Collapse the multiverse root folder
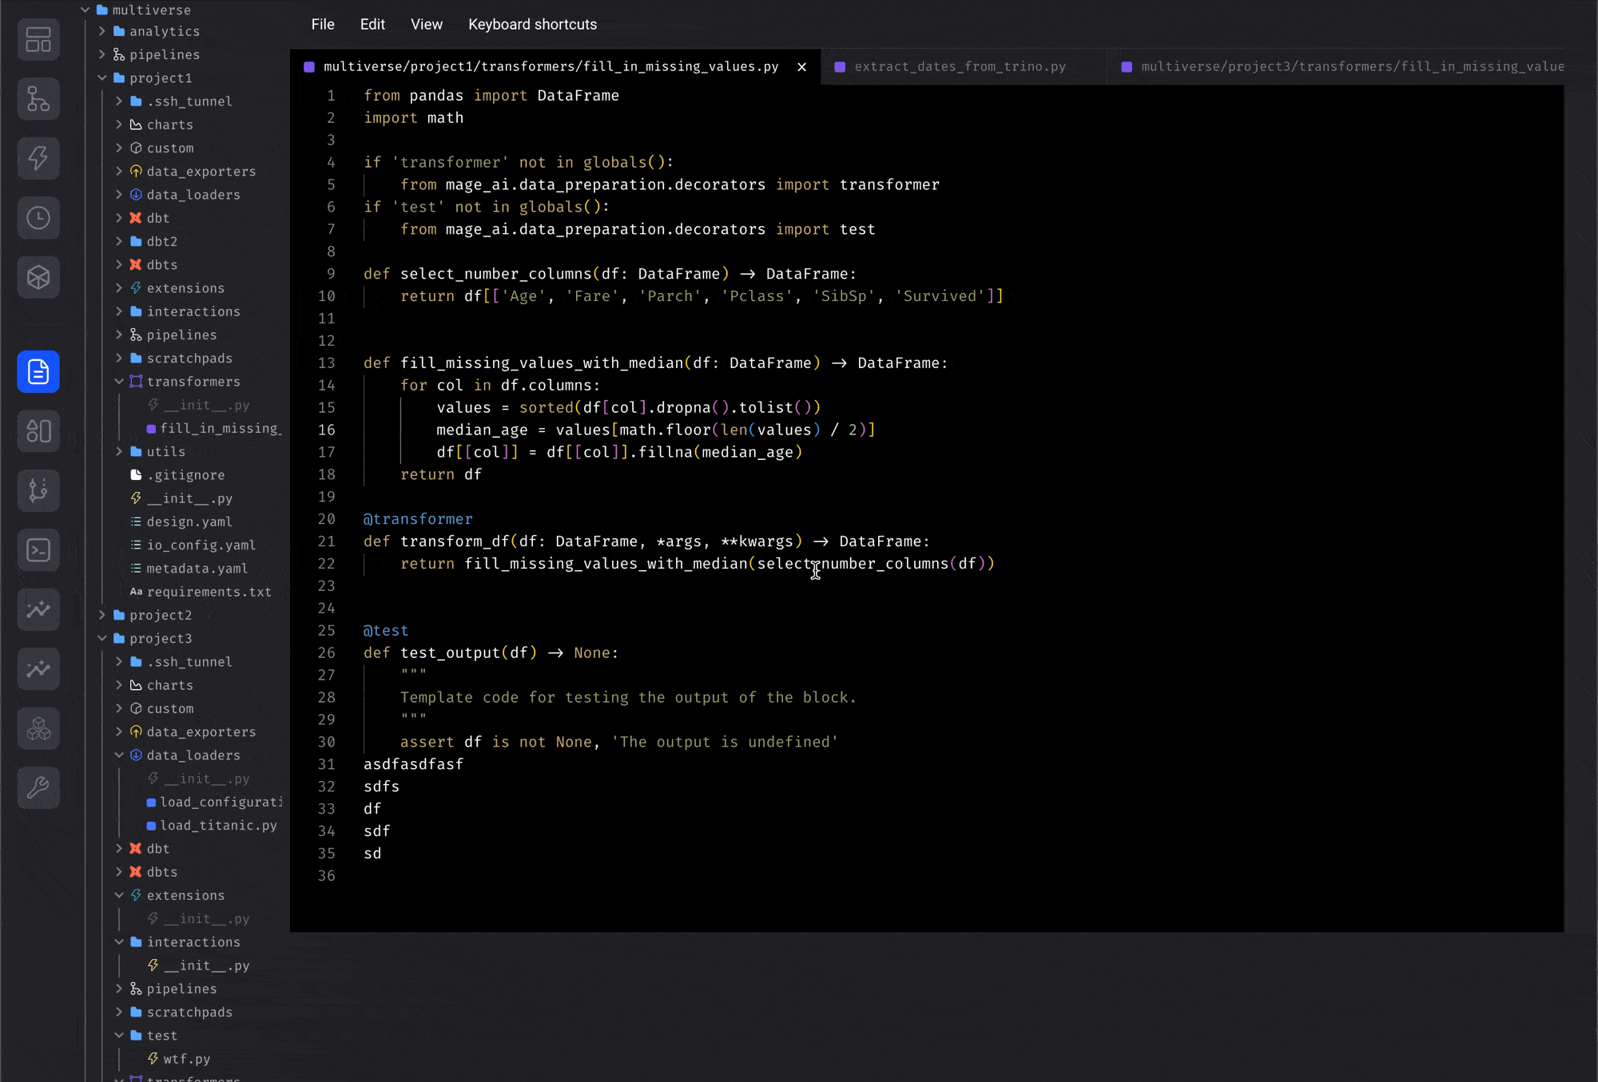 point(85,10)
